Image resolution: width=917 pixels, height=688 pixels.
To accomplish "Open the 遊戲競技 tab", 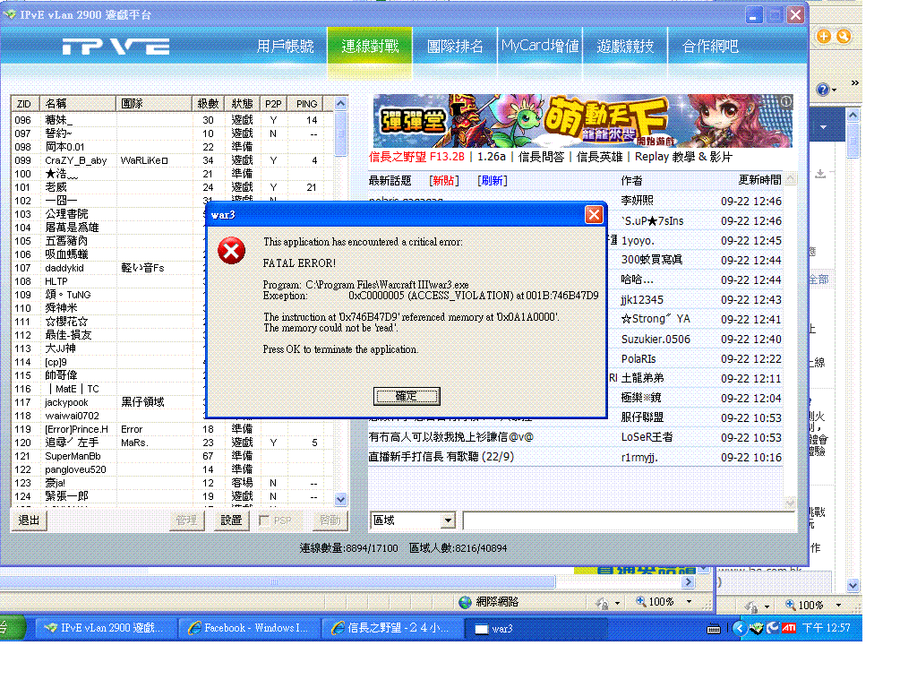I will click(x=625, y=47).
